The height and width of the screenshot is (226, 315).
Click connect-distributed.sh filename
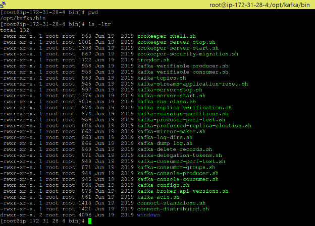pyautogui.click(x=173, y=209)
